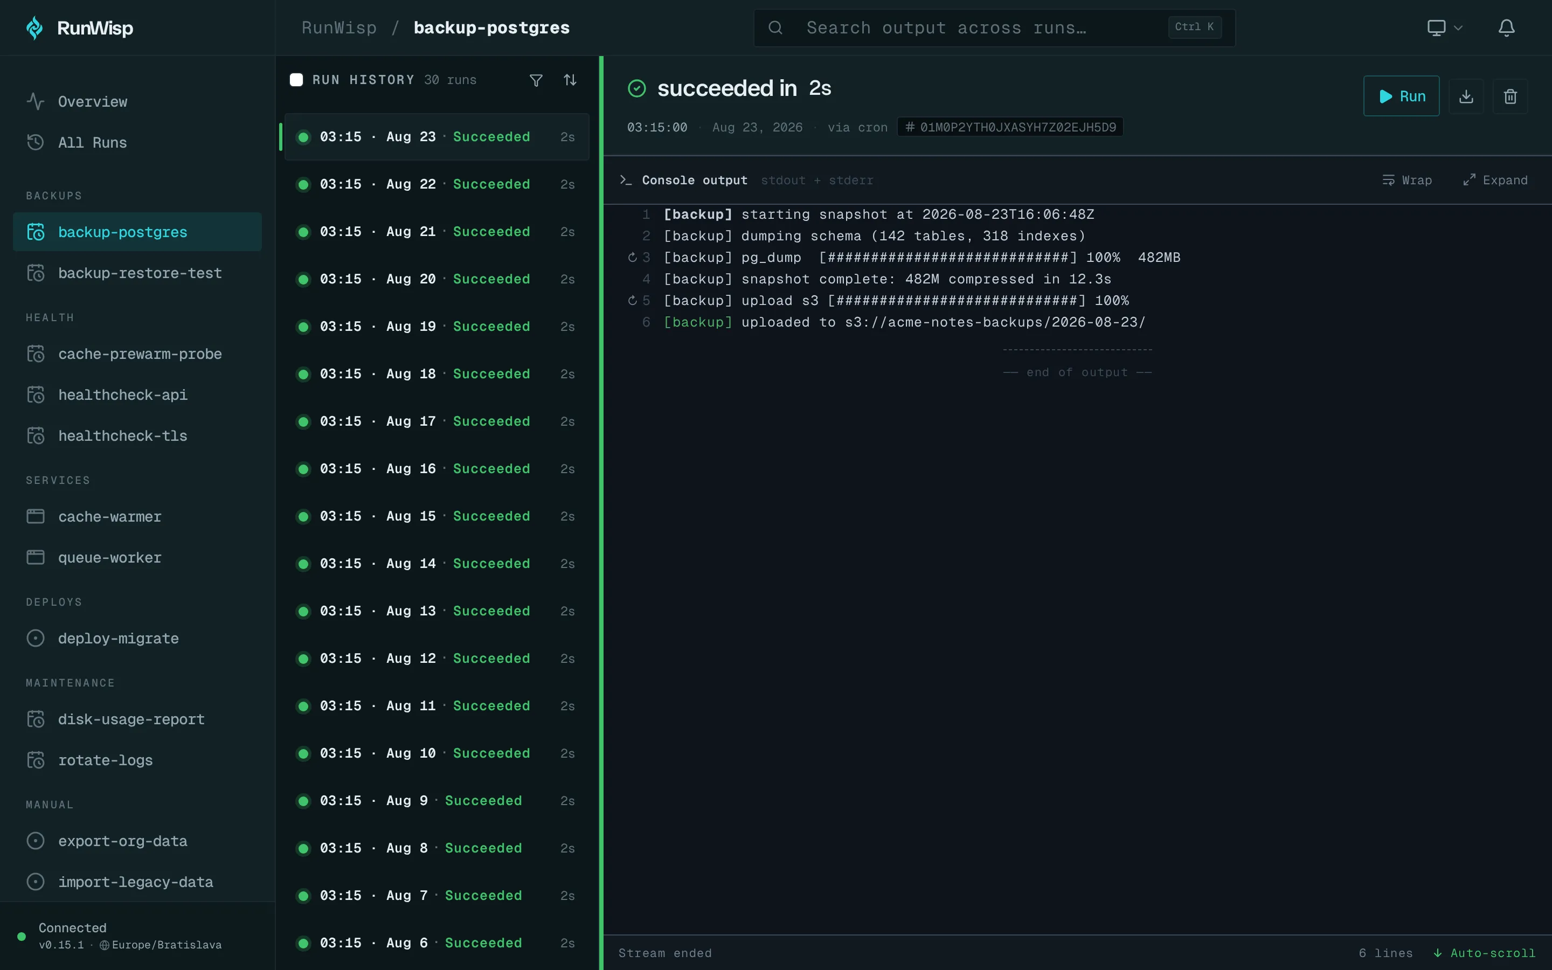1552x970 pixels.
Task: Click the Ctrl K shortcut badge
Action: (1194, 27)
